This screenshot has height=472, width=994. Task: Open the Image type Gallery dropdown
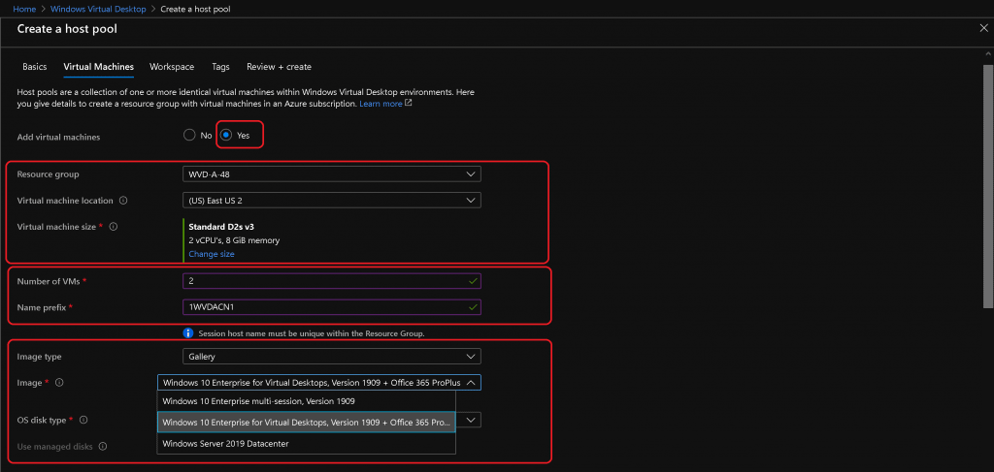click(x=332, y=357)
